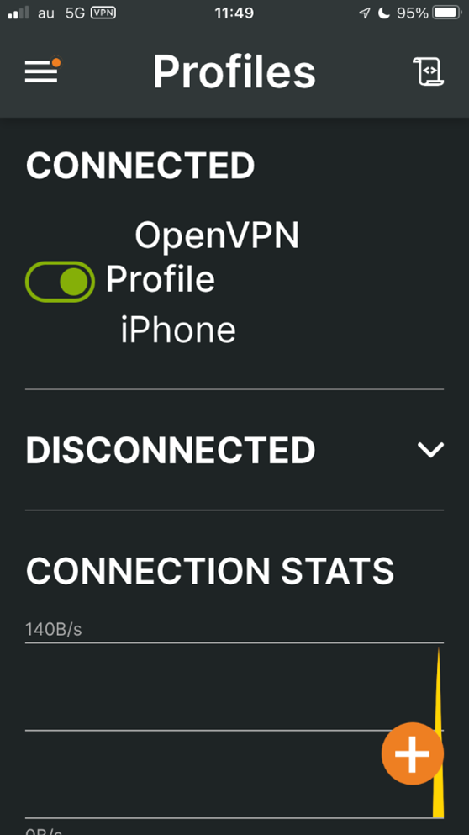Viewport: 469px width, 835px height.
Task: Tap the DISCONNECTED section header
Action: tap(171, 450)
